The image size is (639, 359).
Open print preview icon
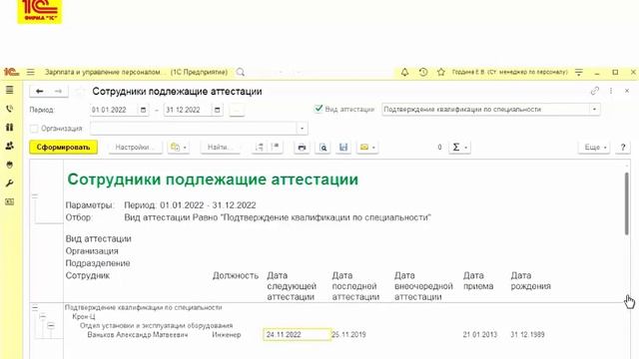tap(323, 148)
